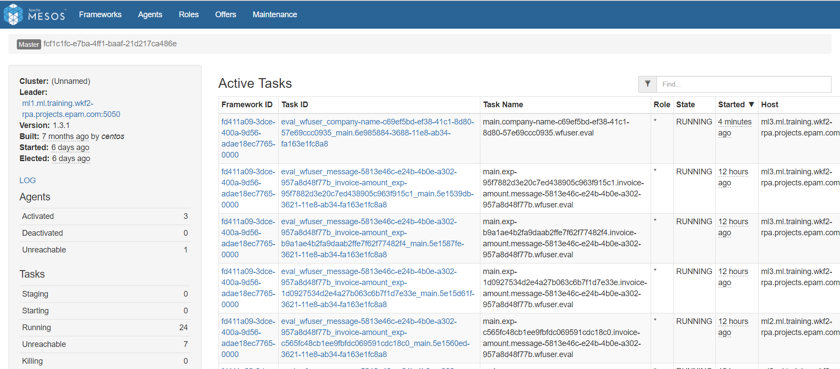
Task: Open the leader ml1.ml.training link
Action: click(71, 109)
